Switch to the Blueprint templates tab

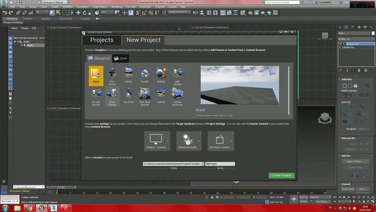click(x=99, y=58)
